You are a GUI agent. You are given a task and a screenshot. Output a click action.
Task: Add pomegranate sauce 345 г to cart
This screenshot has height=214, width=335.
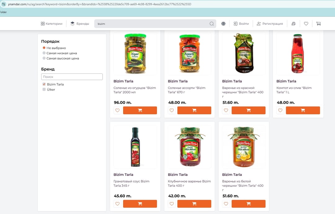tap(140, 204)
